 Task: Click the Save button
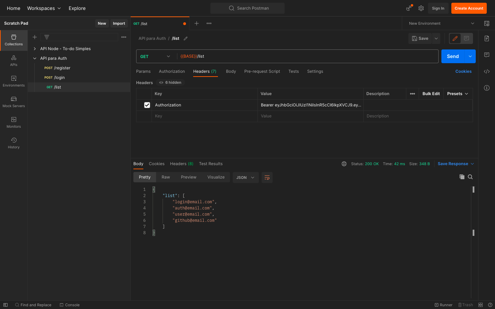coord(420,38)
